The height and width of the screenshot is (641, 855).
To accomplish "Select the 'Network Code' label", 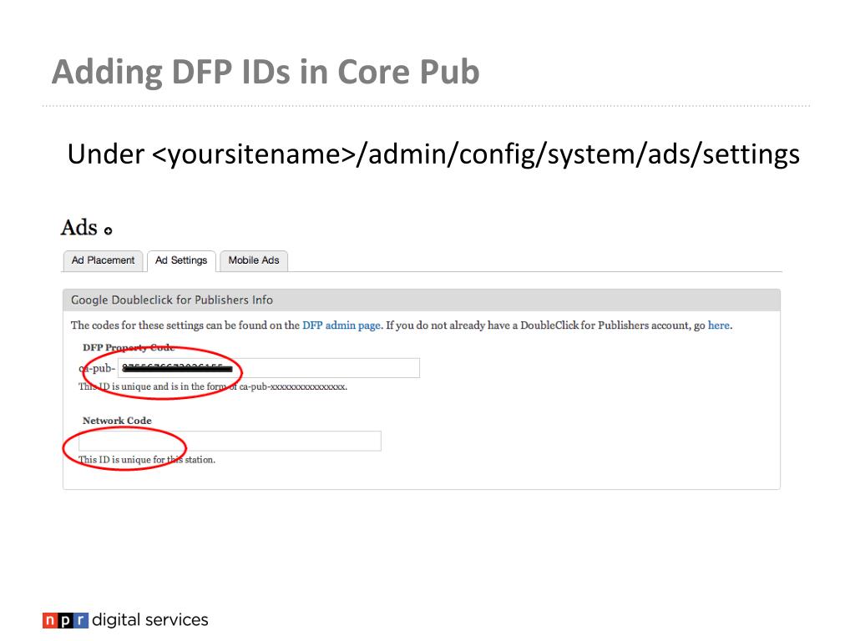I will pyautogui.click(x=117, y=421).
